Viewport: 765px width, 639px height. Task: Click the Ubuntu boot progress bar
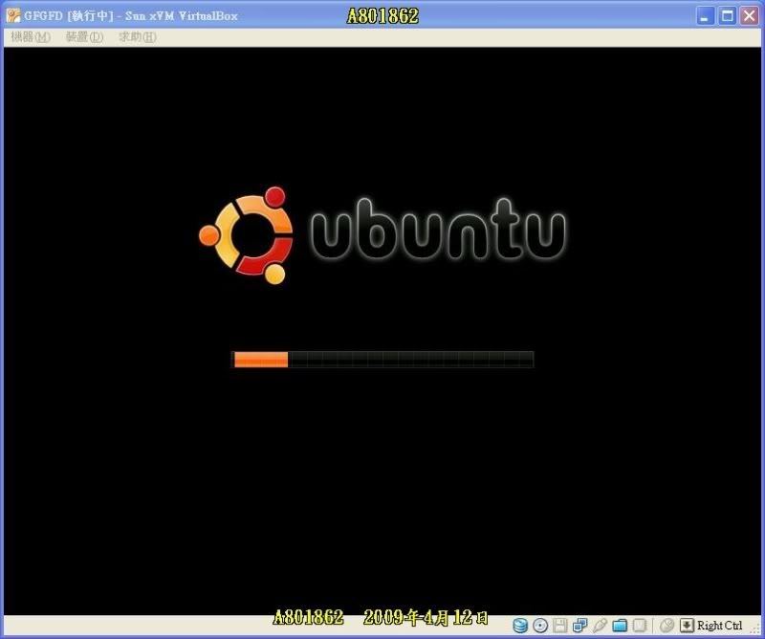tap(382, 360)
